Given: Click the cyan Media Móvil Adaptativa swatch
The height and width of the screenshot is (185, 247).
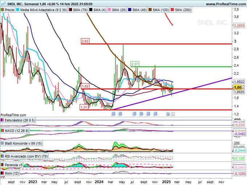Looking at the screenshot, I should (x=18, y=10).
